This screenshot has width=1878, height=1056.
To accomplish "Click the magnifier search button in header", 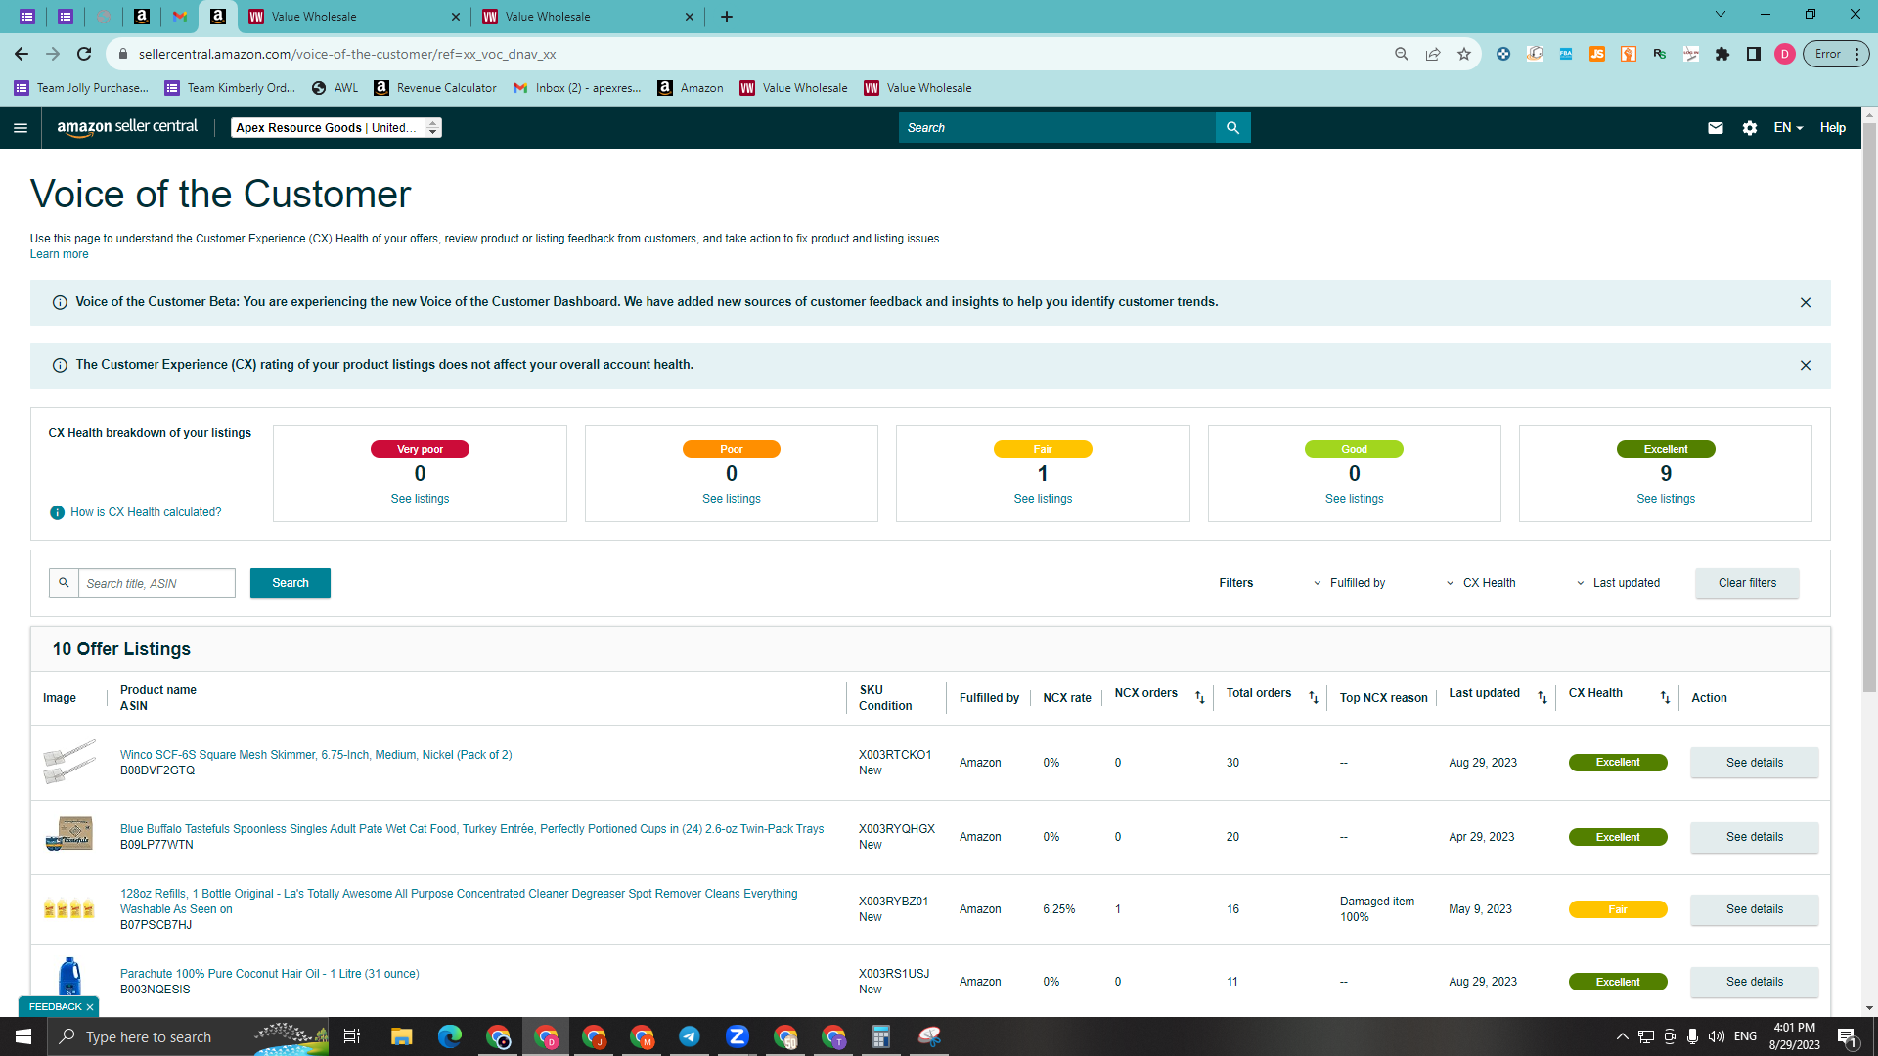I will coord(1232,128).
